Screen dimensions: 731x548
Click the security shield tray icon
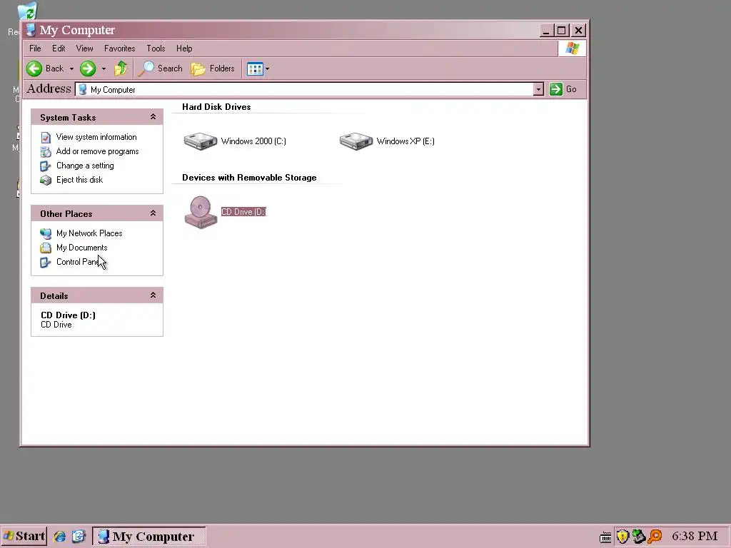622,537
